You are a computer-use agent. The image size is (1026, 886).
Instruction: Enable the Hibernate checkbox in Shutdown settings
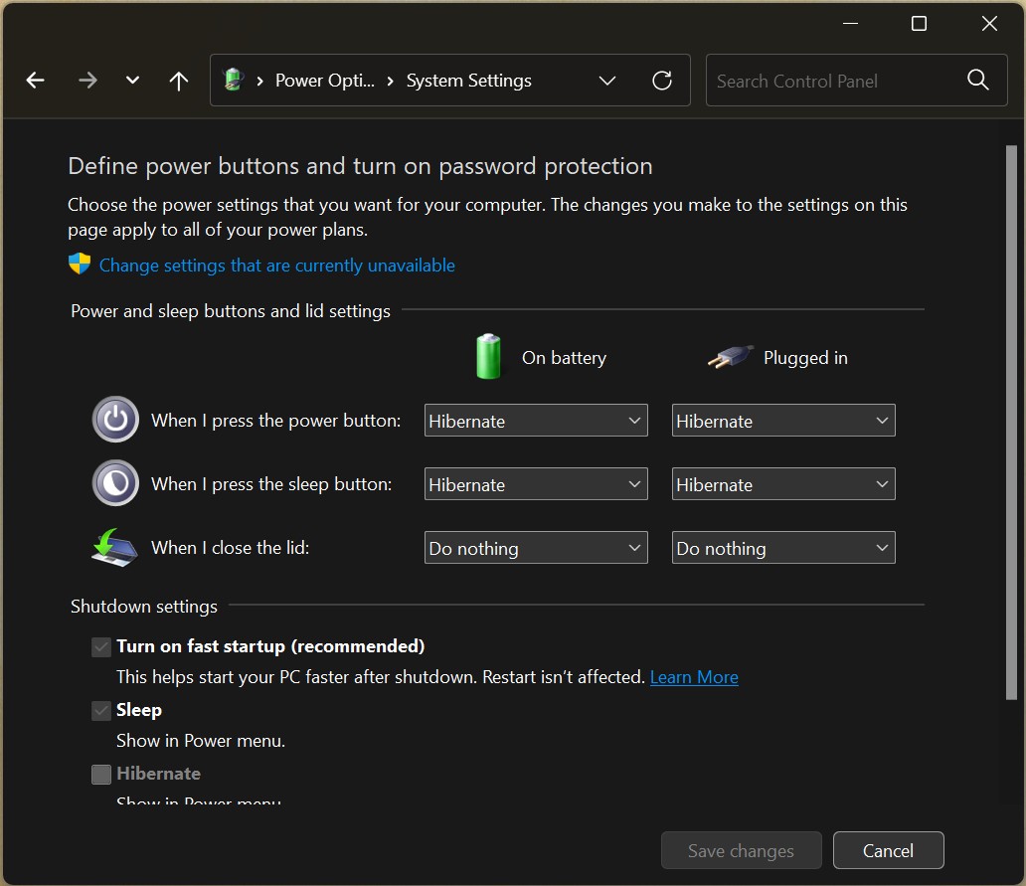pos(101,775)
